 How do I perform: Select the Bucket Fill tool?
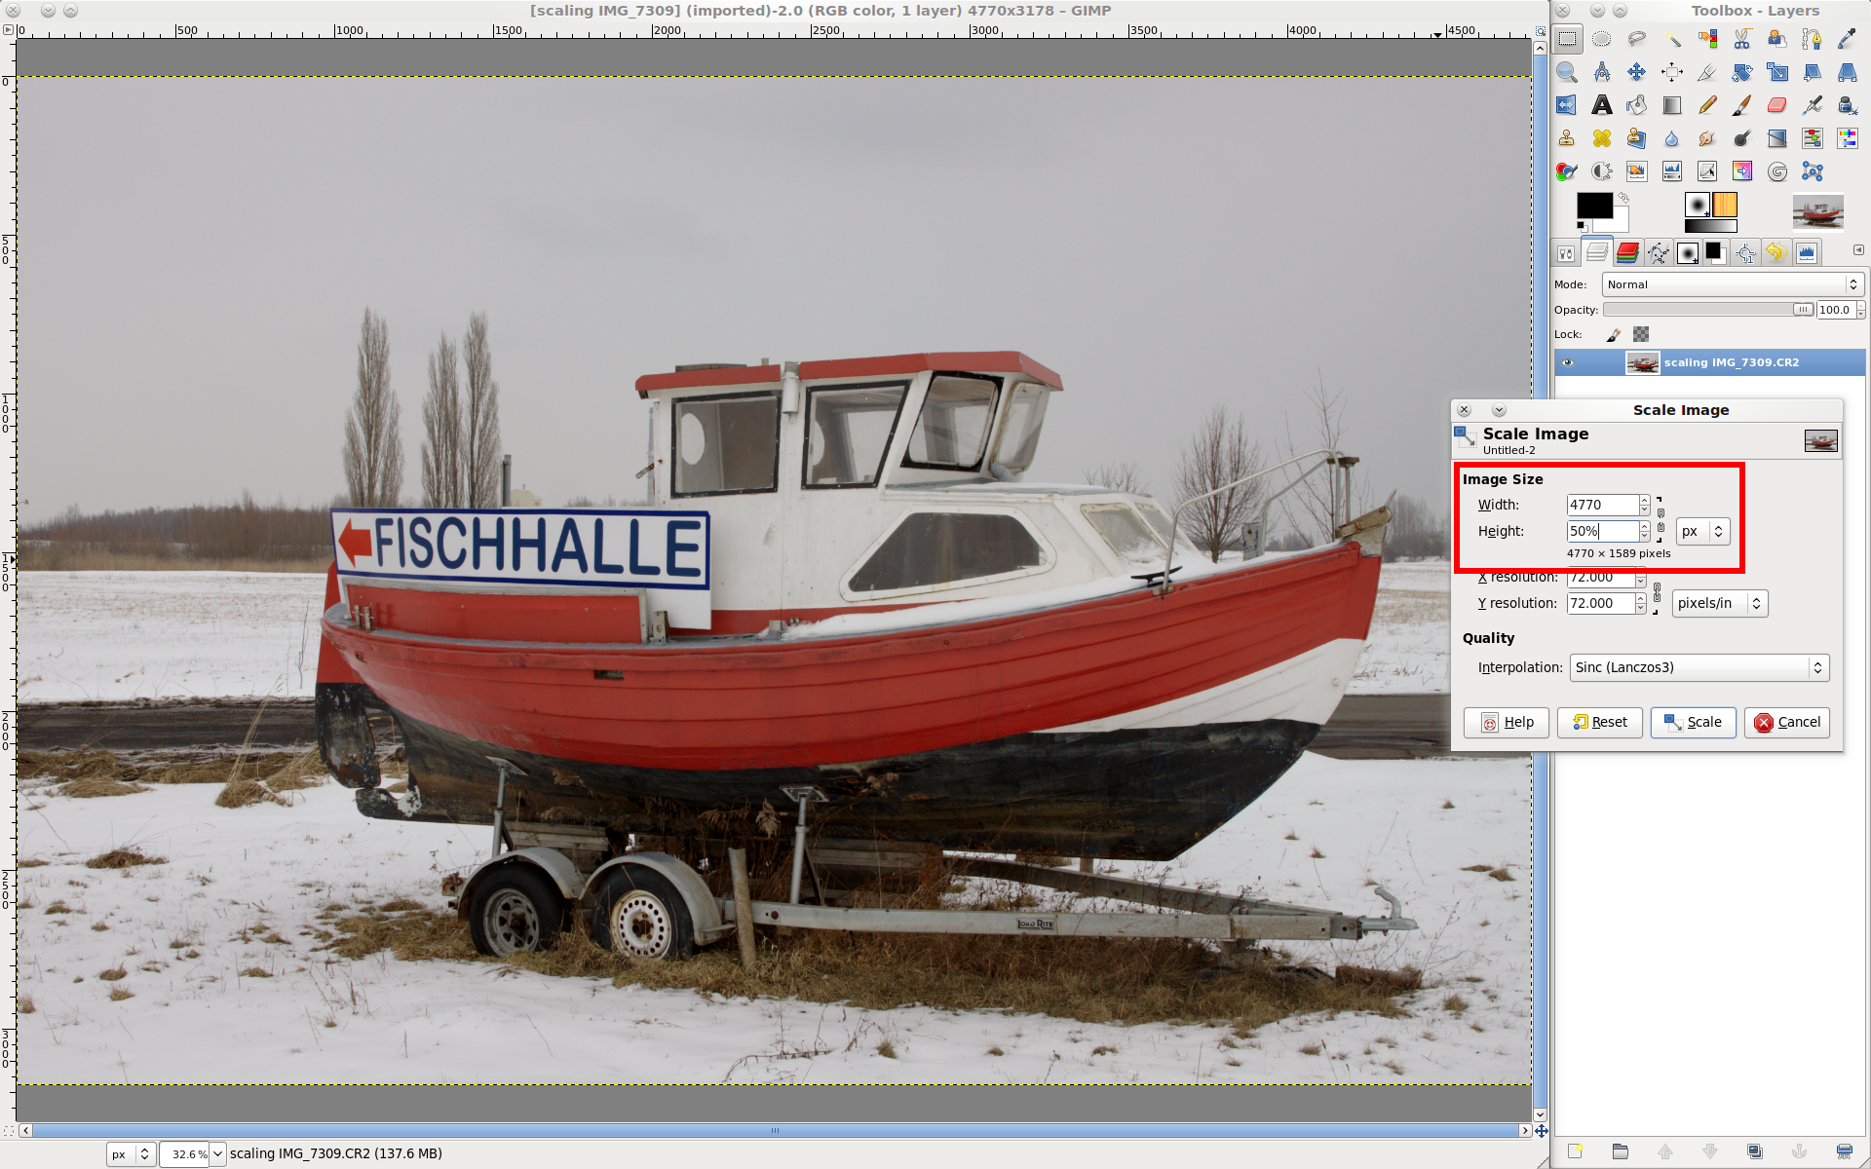pyautogui.click(x=1636, y=105)
